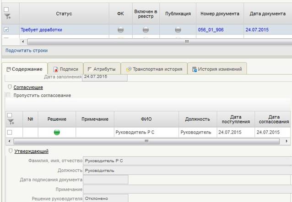Click the Примечание input field
The image size is (292, 202).
click(x=185, y=189)
